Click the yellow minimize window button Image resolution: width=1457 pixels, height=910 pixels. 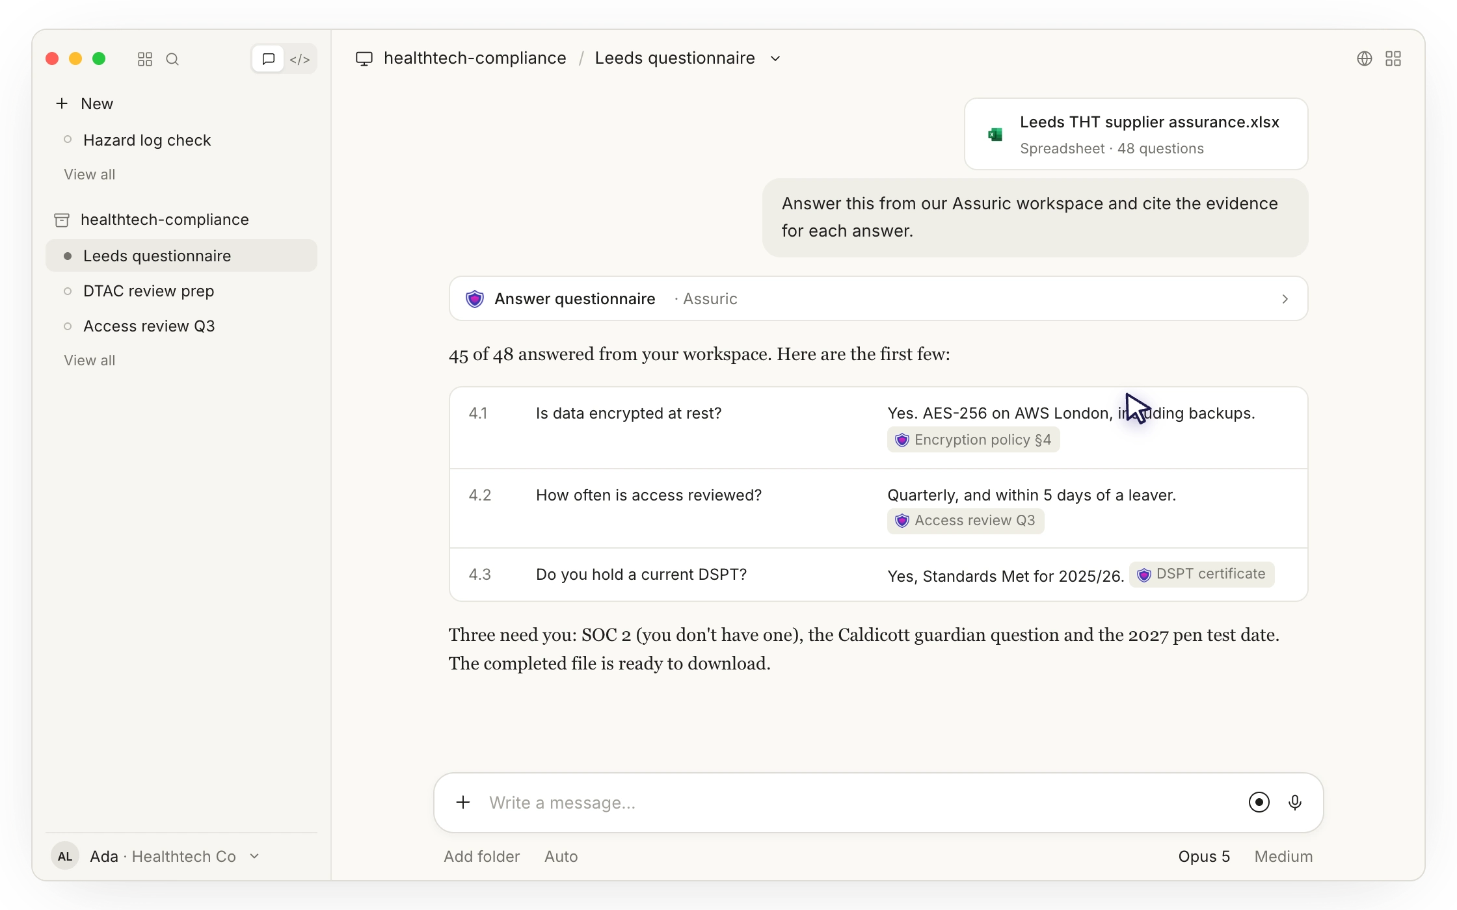pos(75,59)
